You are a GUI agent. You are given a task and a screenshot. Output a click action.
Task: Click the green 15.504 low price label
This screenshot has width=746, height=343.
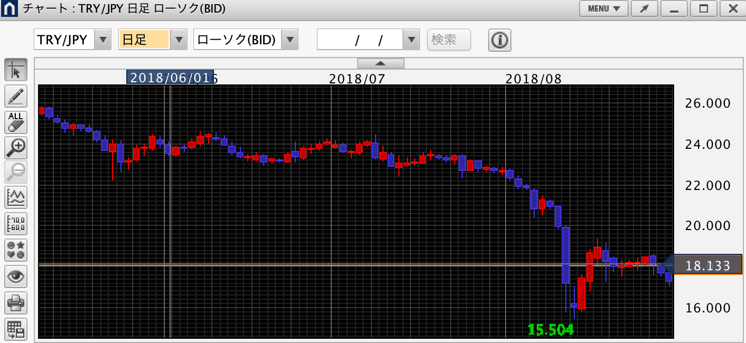(x=551, y=330)
